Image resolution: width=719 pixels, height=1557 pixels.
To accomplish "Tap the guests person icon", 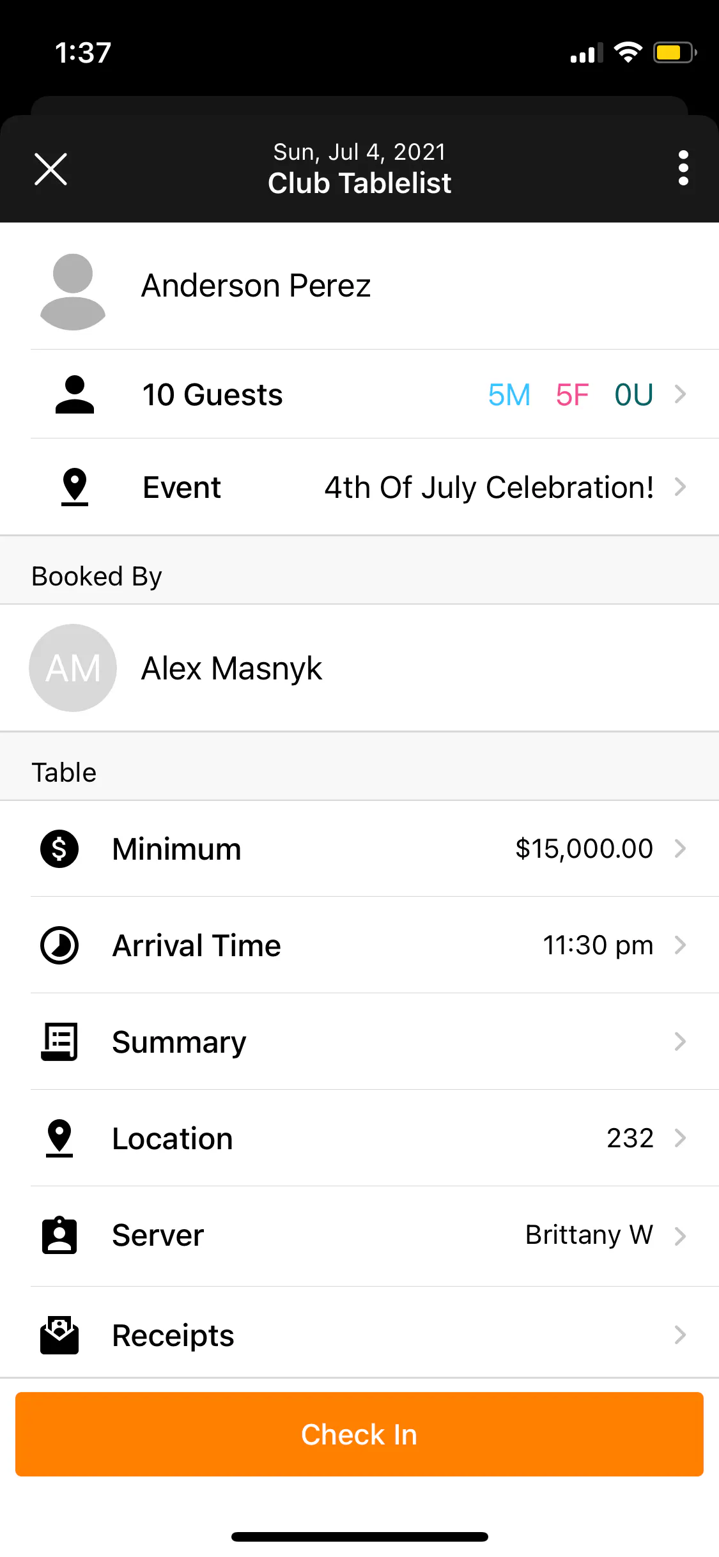I will click(74, 394).
